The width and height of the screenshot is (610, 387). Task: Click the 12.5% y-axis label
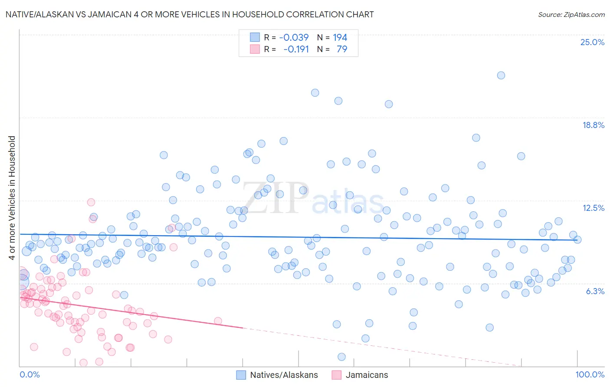click(x=593, y=208)
